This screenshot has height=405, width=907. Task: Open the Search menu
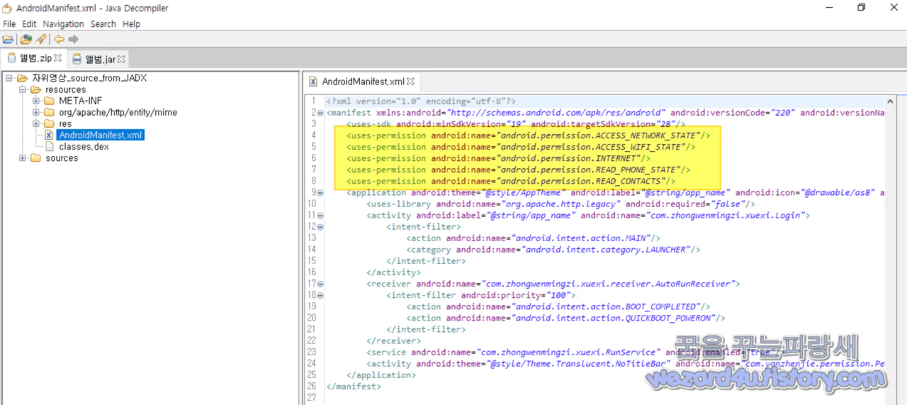(x=103, y=23)
